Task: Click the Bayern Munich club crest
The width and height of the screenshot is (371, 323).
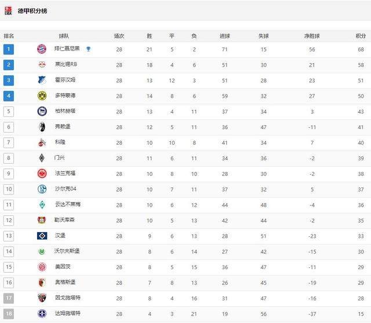Action: (x=42, y=49)
